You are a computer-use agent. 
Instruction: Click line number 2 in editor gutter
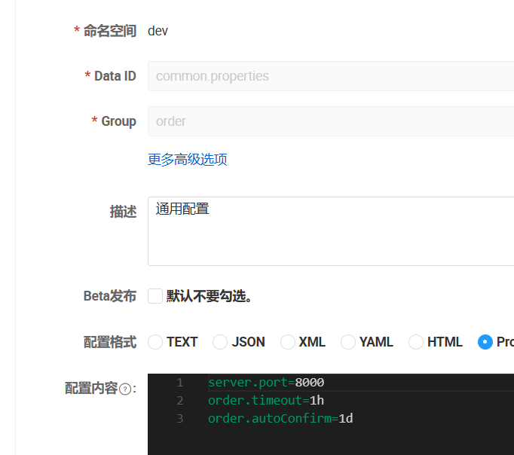coord(179,401)
